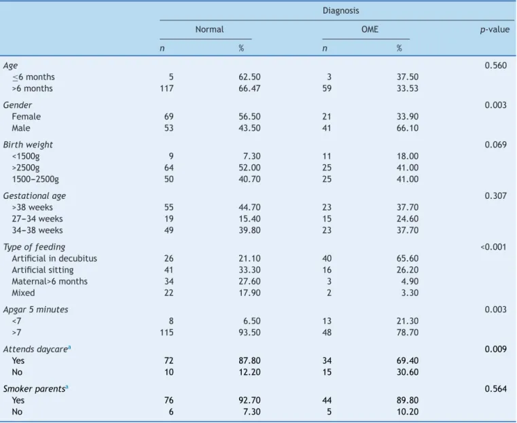Select the value 39.80 in 34–38 weeks row
The height and width of the screenshot is (423, 517).
click(x=249, y=230)
